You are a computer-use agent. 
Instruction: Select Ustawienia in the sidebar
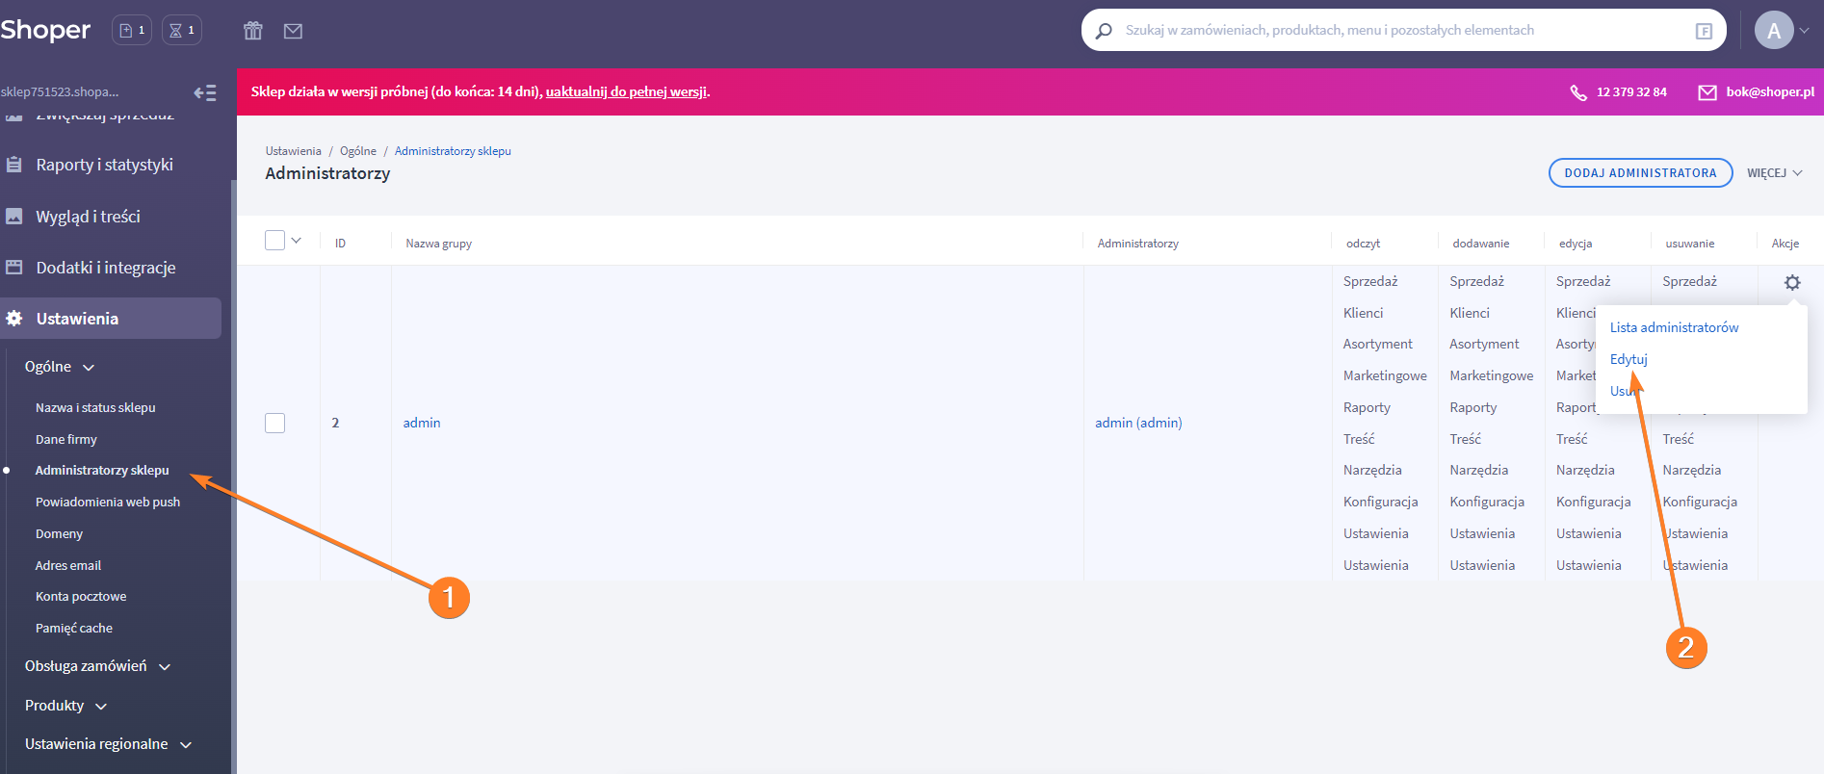111,319
